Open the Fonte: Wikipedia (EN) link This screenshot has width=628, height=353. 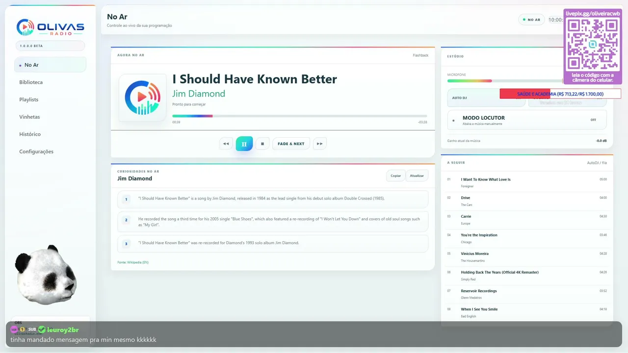coord(133,262)
